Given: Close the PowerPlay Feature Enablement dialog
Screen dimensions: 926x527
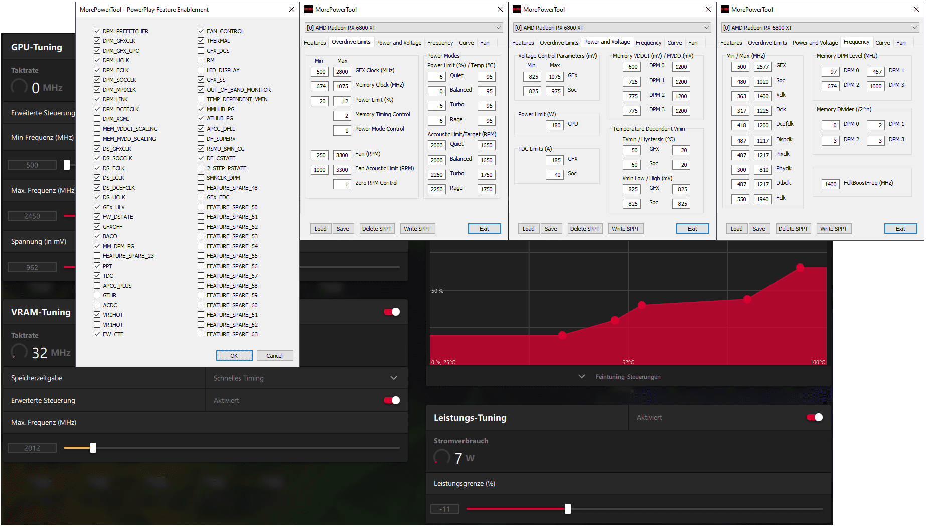Looking at the screenshot, I should [x=292, y=9].
